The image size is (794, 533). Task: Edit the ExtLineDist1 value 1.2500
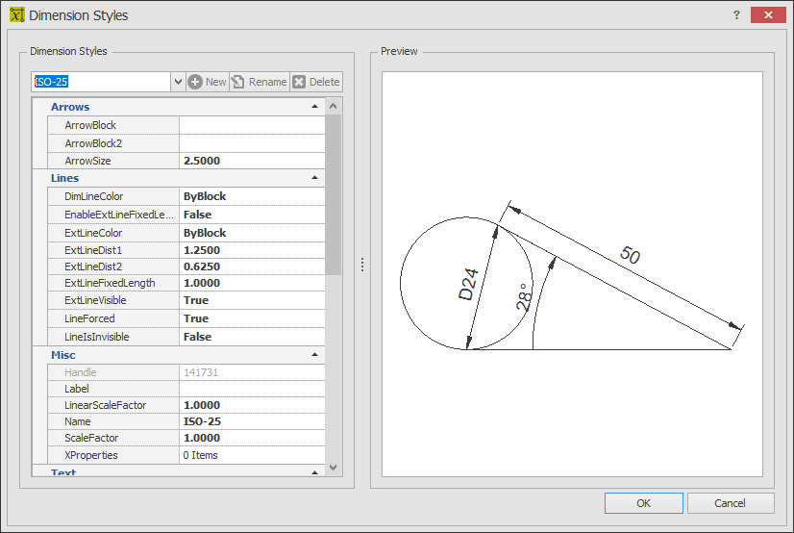tap(252, 250)
